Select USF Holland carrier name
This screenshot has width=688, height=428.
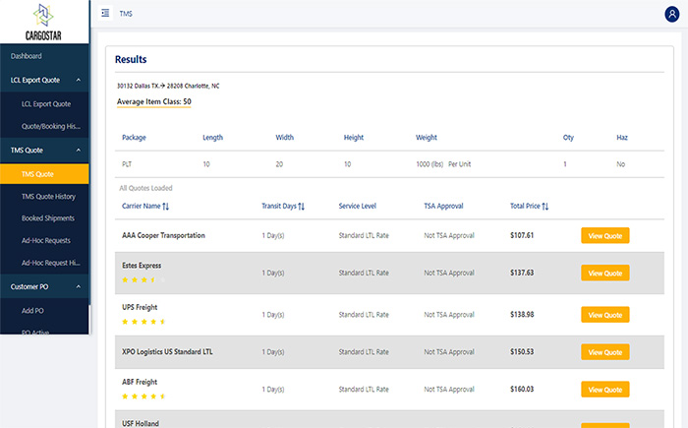[x=141, y=424]
